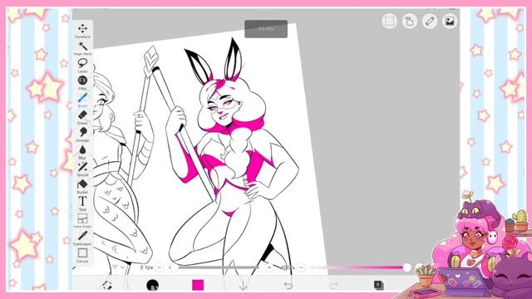
Task: Open the ruler tool in top bar
Action: click(x=430, y=21)
